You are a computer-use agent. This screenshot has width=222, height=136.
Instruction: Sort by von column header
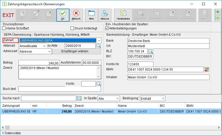click(39, 106)
